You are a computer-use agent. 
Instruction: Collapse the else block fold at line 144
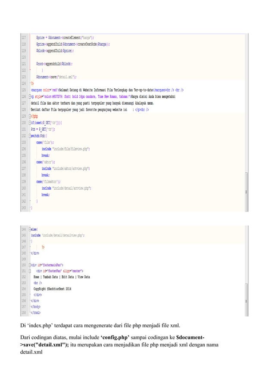[30, 229]
